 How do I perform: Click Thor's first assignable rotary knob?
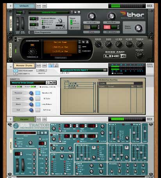point(91,16)
